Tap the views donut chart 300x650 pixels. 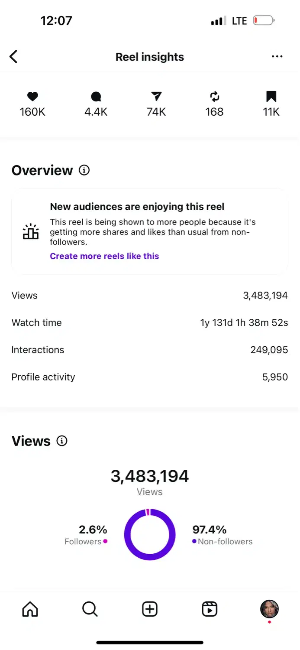pyautogui.click(x=150, y=534)
